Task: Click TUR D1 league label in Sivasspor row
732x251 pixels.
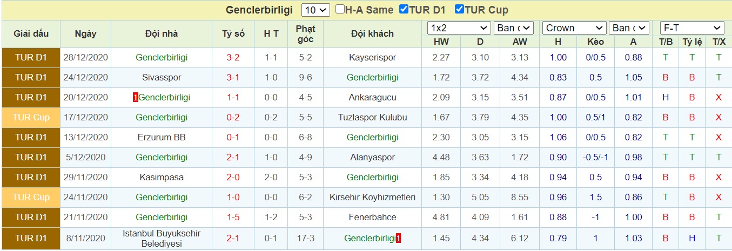Action: pos(31,78)
